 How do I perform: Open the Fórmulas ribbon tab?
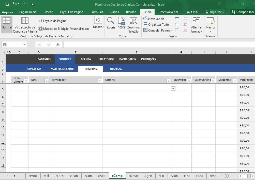[x=97, y=12]
